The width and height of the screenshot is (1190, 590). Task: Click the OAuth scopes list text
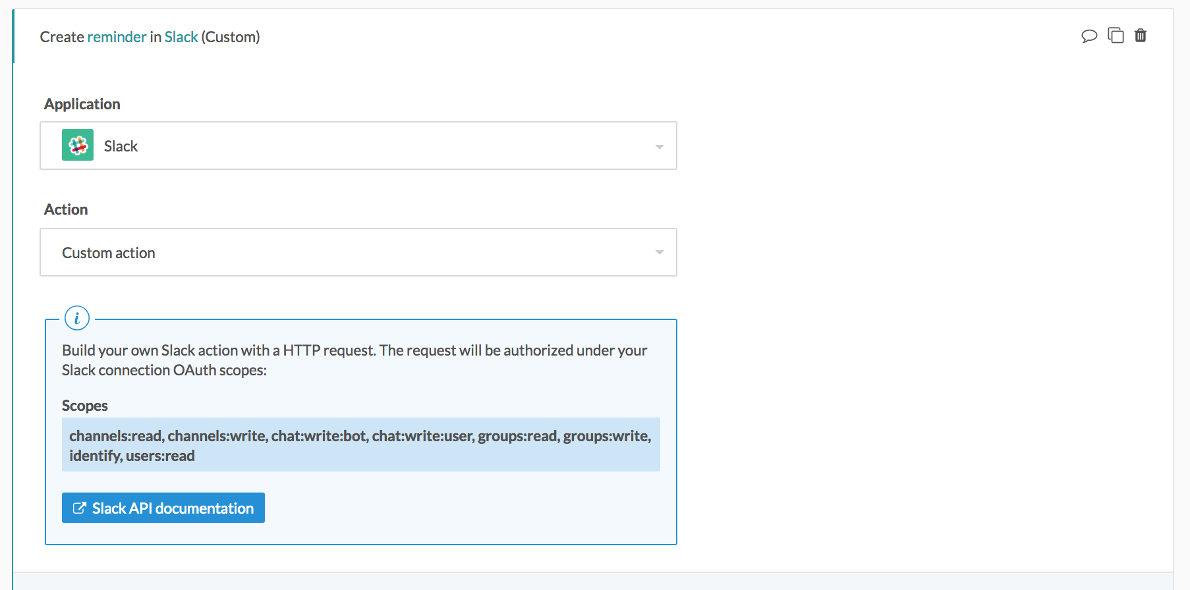[361, 445]
